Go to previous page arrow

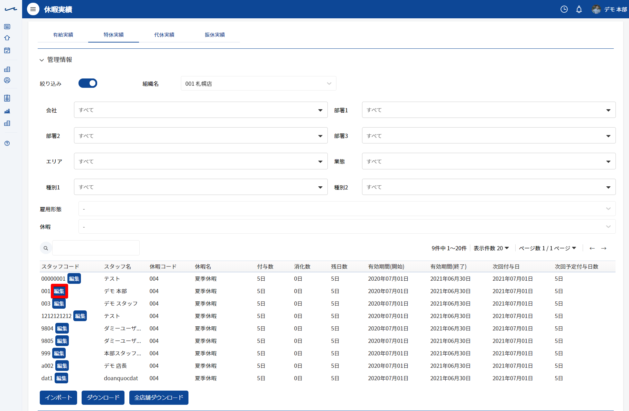click(x=592, y=248)
